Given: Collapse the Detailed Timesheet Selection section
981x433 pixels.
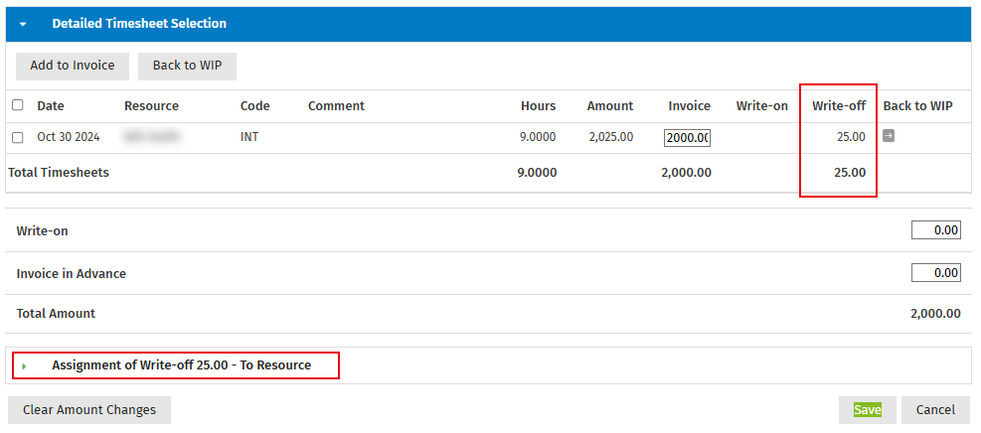Looking at the screenshot, I should click(23, 25).
